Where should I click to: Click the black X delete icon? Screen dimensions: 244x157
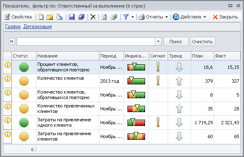93,17
